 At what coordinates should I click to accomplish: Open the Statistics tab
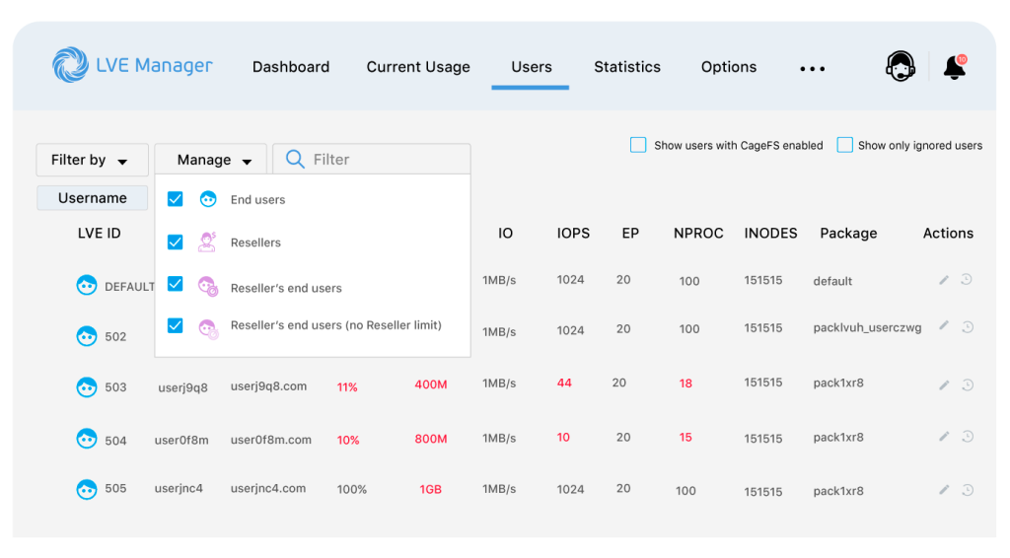[626, 67]
